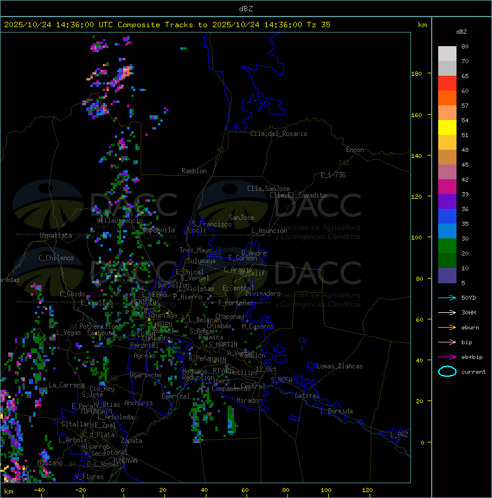The image size is (492, 498).
Task: Click the 'Ramblon' map label
Action: tap(194, 171)
